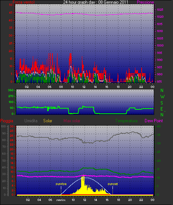
Task: Click the graph title with date 08 Gennaio 2011
Action: pos(96,2)
